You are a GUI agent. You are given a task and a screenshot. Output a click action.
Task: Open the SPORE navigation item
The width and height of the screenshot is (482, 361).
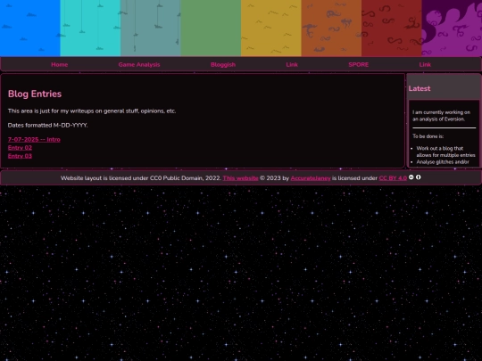click(359, 65)
